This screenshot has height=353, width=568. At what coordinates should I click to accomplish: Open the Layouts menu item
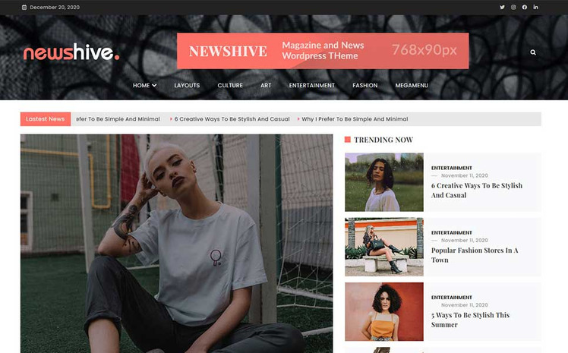(x=187, y=85)
